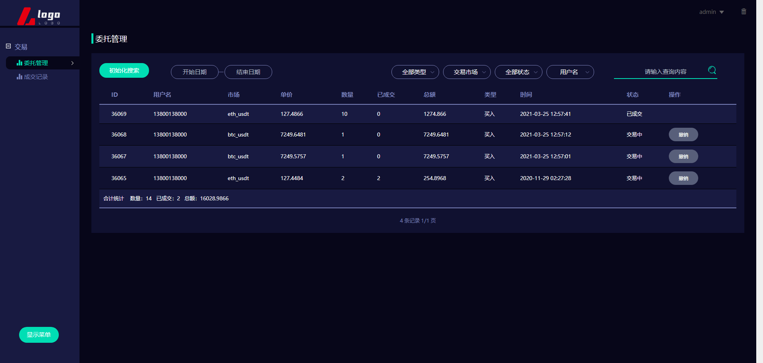
Task: Toggle the 显示菜单 button
Action: [x=39, y=335]
